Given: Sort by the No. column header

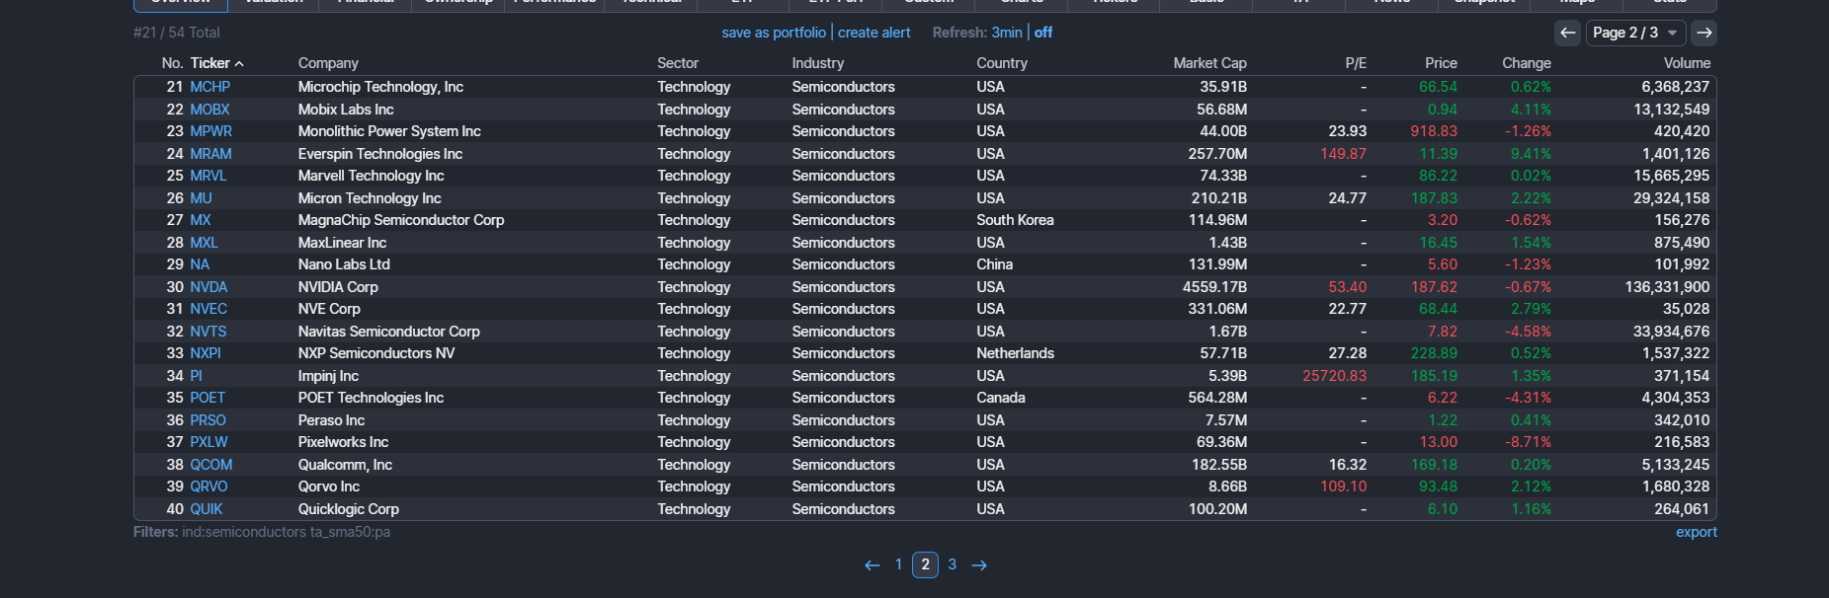Looking at the screenshot, I should pos(172,63).
